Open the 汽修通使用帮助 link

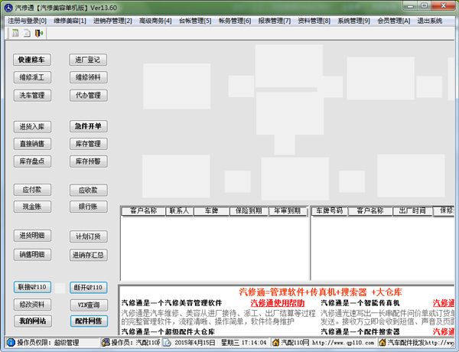coord(277,303)
